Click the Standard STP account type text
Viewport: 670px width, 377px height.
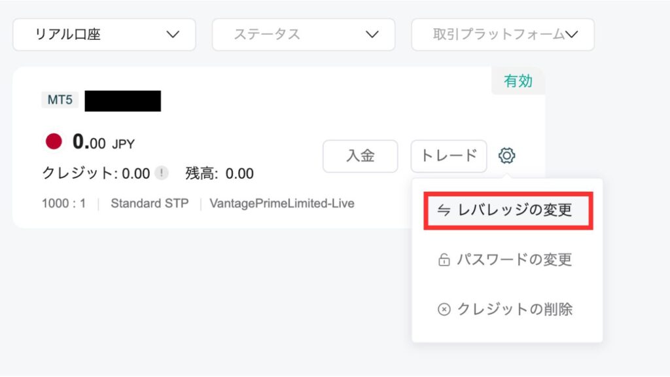pyautogui.click(x=150, y=203)
